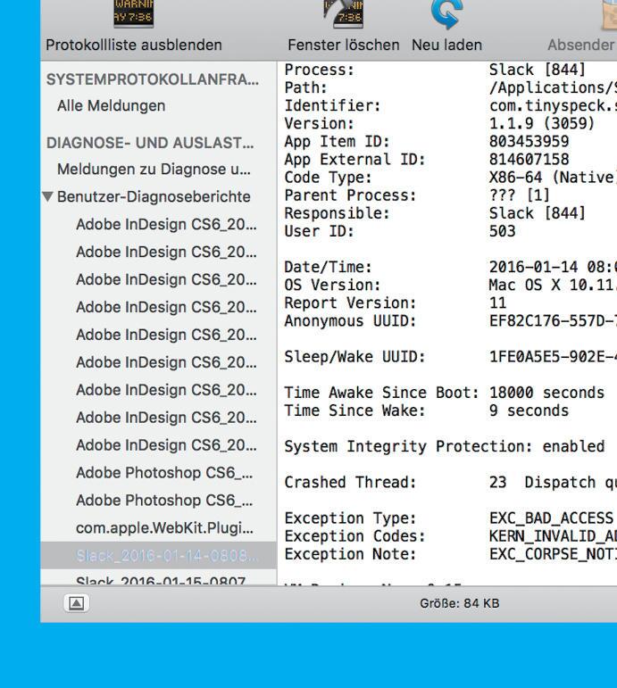Open the com.apple.WebKit.Plugi... crash report
This screenshot has width=617, height=688.
tap(164, 528)
